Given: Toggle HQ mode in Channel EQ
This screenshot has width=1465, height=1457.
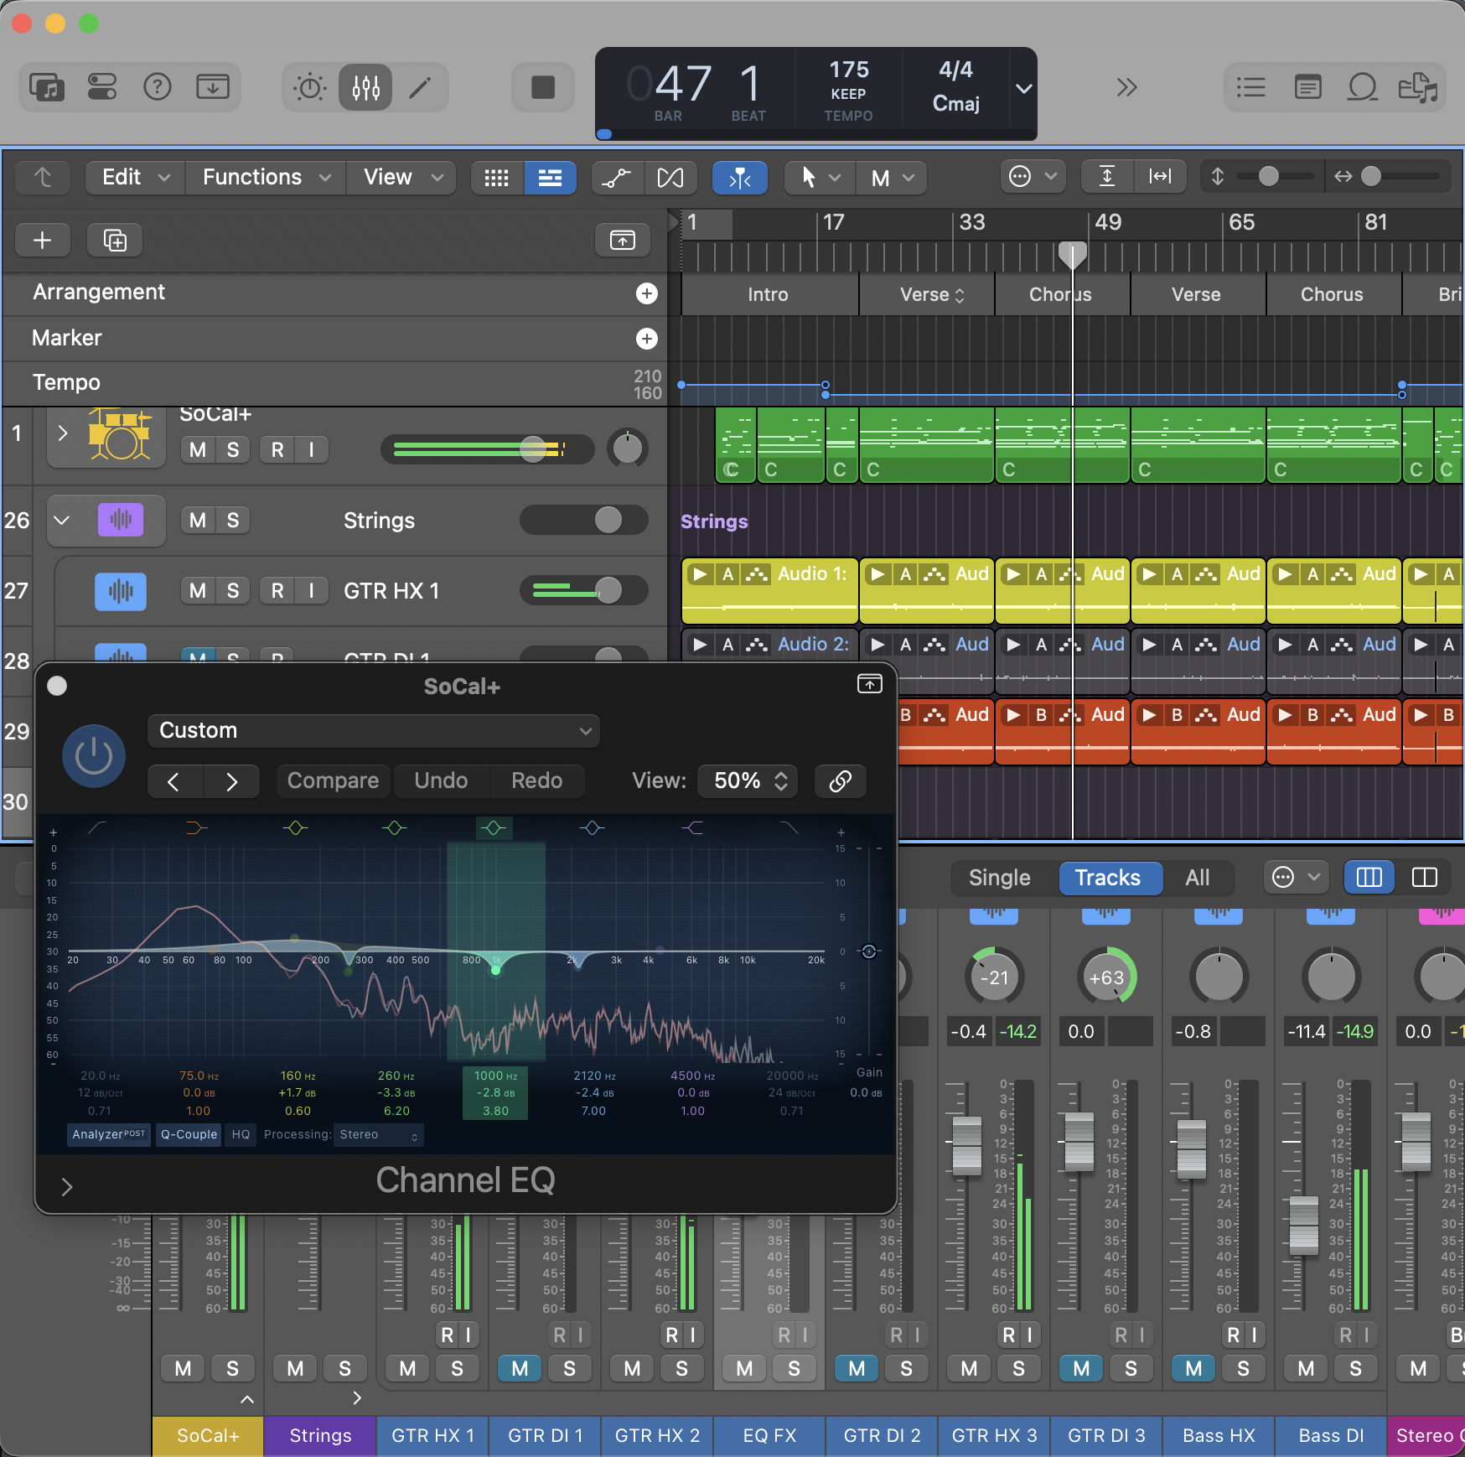Looking at the screenshot, I should pos(241,1134).
